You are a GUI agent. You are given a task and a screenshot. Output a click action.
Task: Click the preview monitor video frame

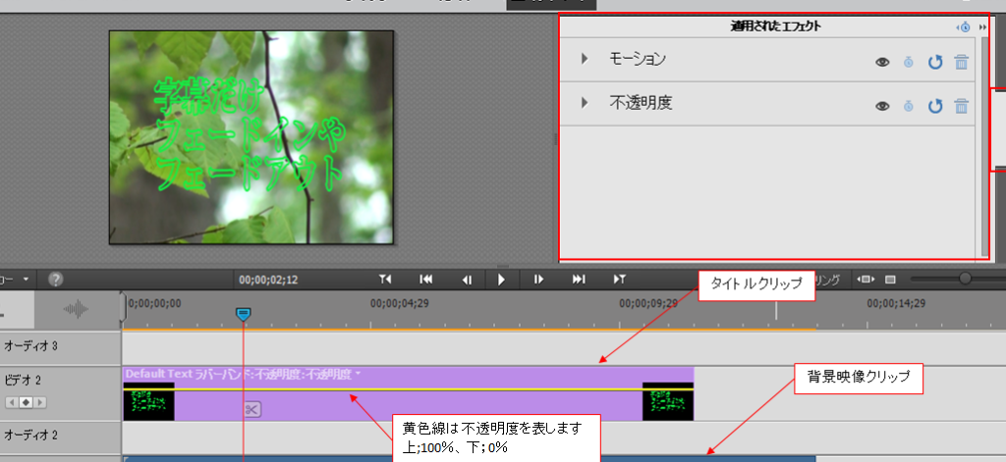point(251,137)
